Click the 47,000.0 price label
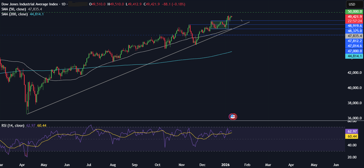 click(x=354, y=51)
